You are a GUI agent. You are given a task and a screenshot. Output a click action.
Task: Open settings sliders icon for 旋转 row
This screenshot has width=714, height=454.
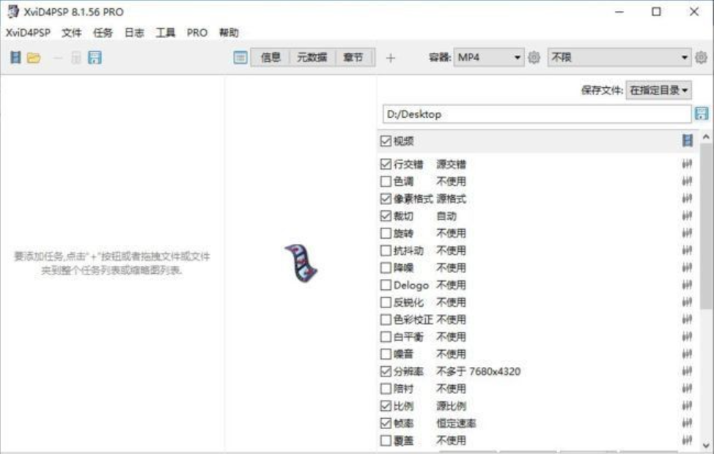coord(687,233)
